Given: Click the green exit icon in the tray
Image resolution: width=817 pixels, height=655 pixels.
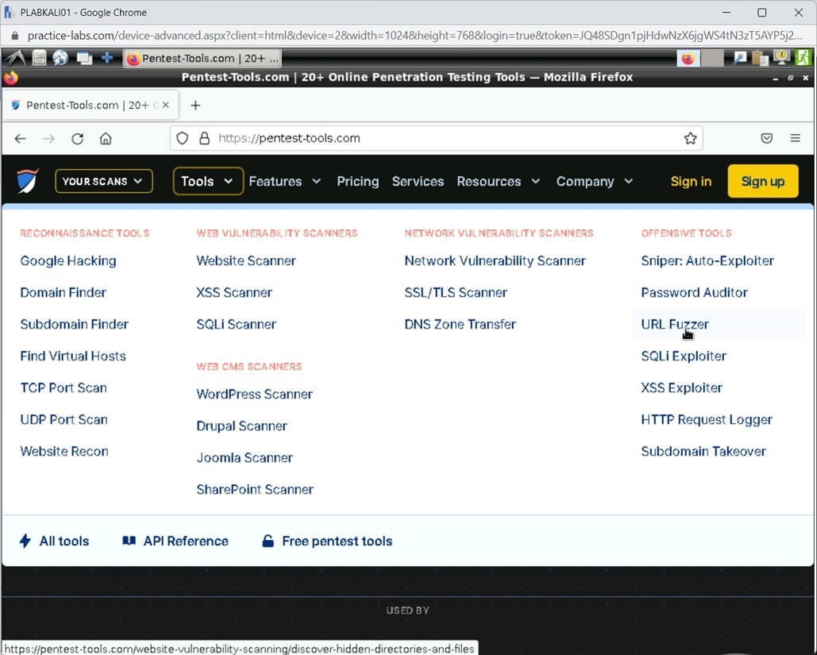Looking at the screenshot, I should click(x=803, y=57).
